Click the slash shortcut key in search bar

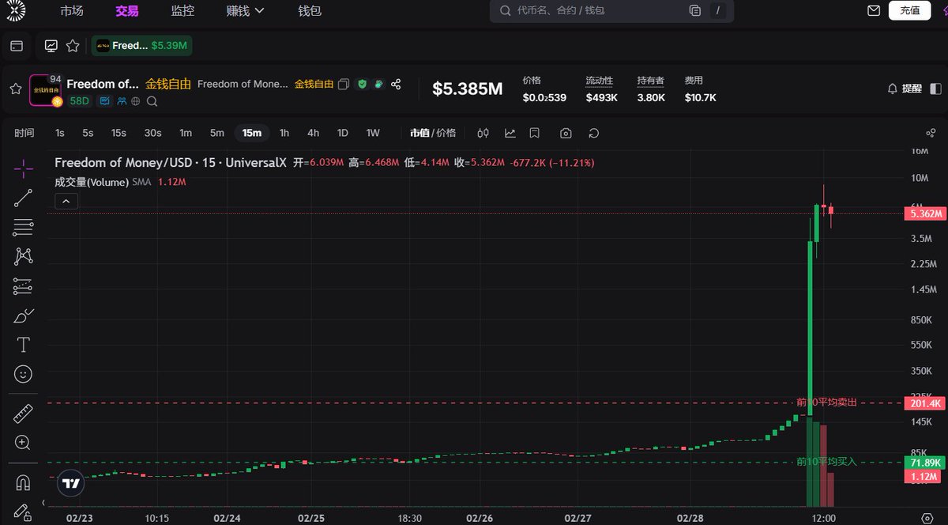[717, 11]
